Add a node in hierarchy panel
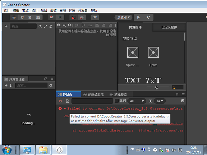The image size is (207, 155). tap(6, 26)
